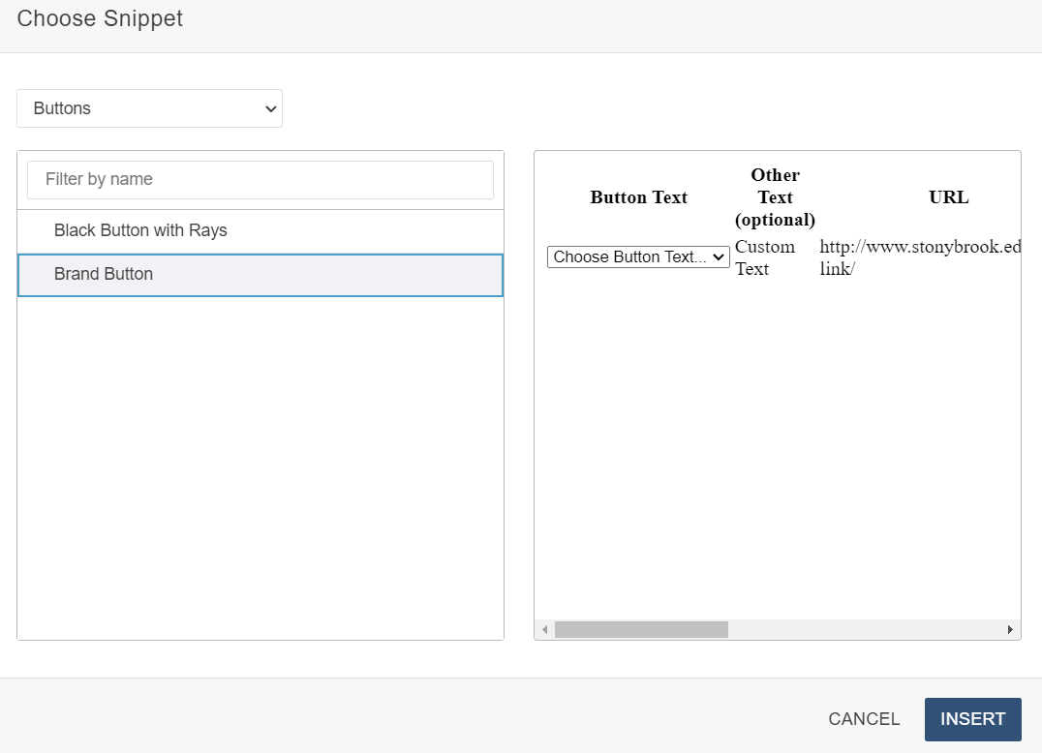Click the Choose Snippet dialog title
Image resolution: width=1042 pixels, height=753 pixels.
[100, 18]
